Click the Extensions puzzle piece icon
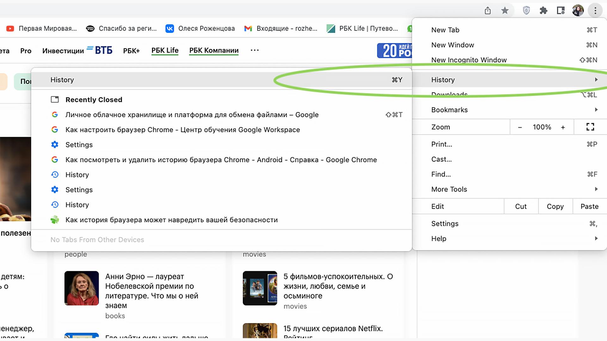This screenshot has height=341, width=607. coord(544,10)
